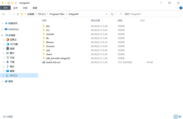Screen dimensions: 183x119
Task: Expand the 网络 tree node
Action: (2, 81)
